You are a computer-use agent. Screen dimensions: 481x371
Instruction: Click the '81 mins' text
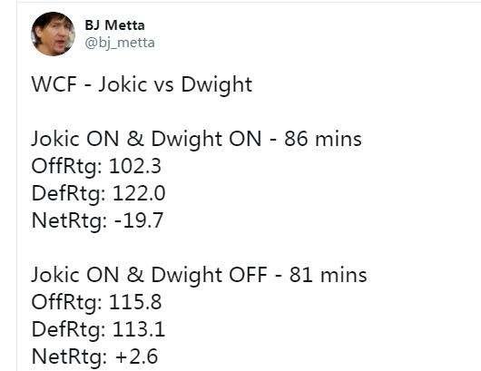328,275
